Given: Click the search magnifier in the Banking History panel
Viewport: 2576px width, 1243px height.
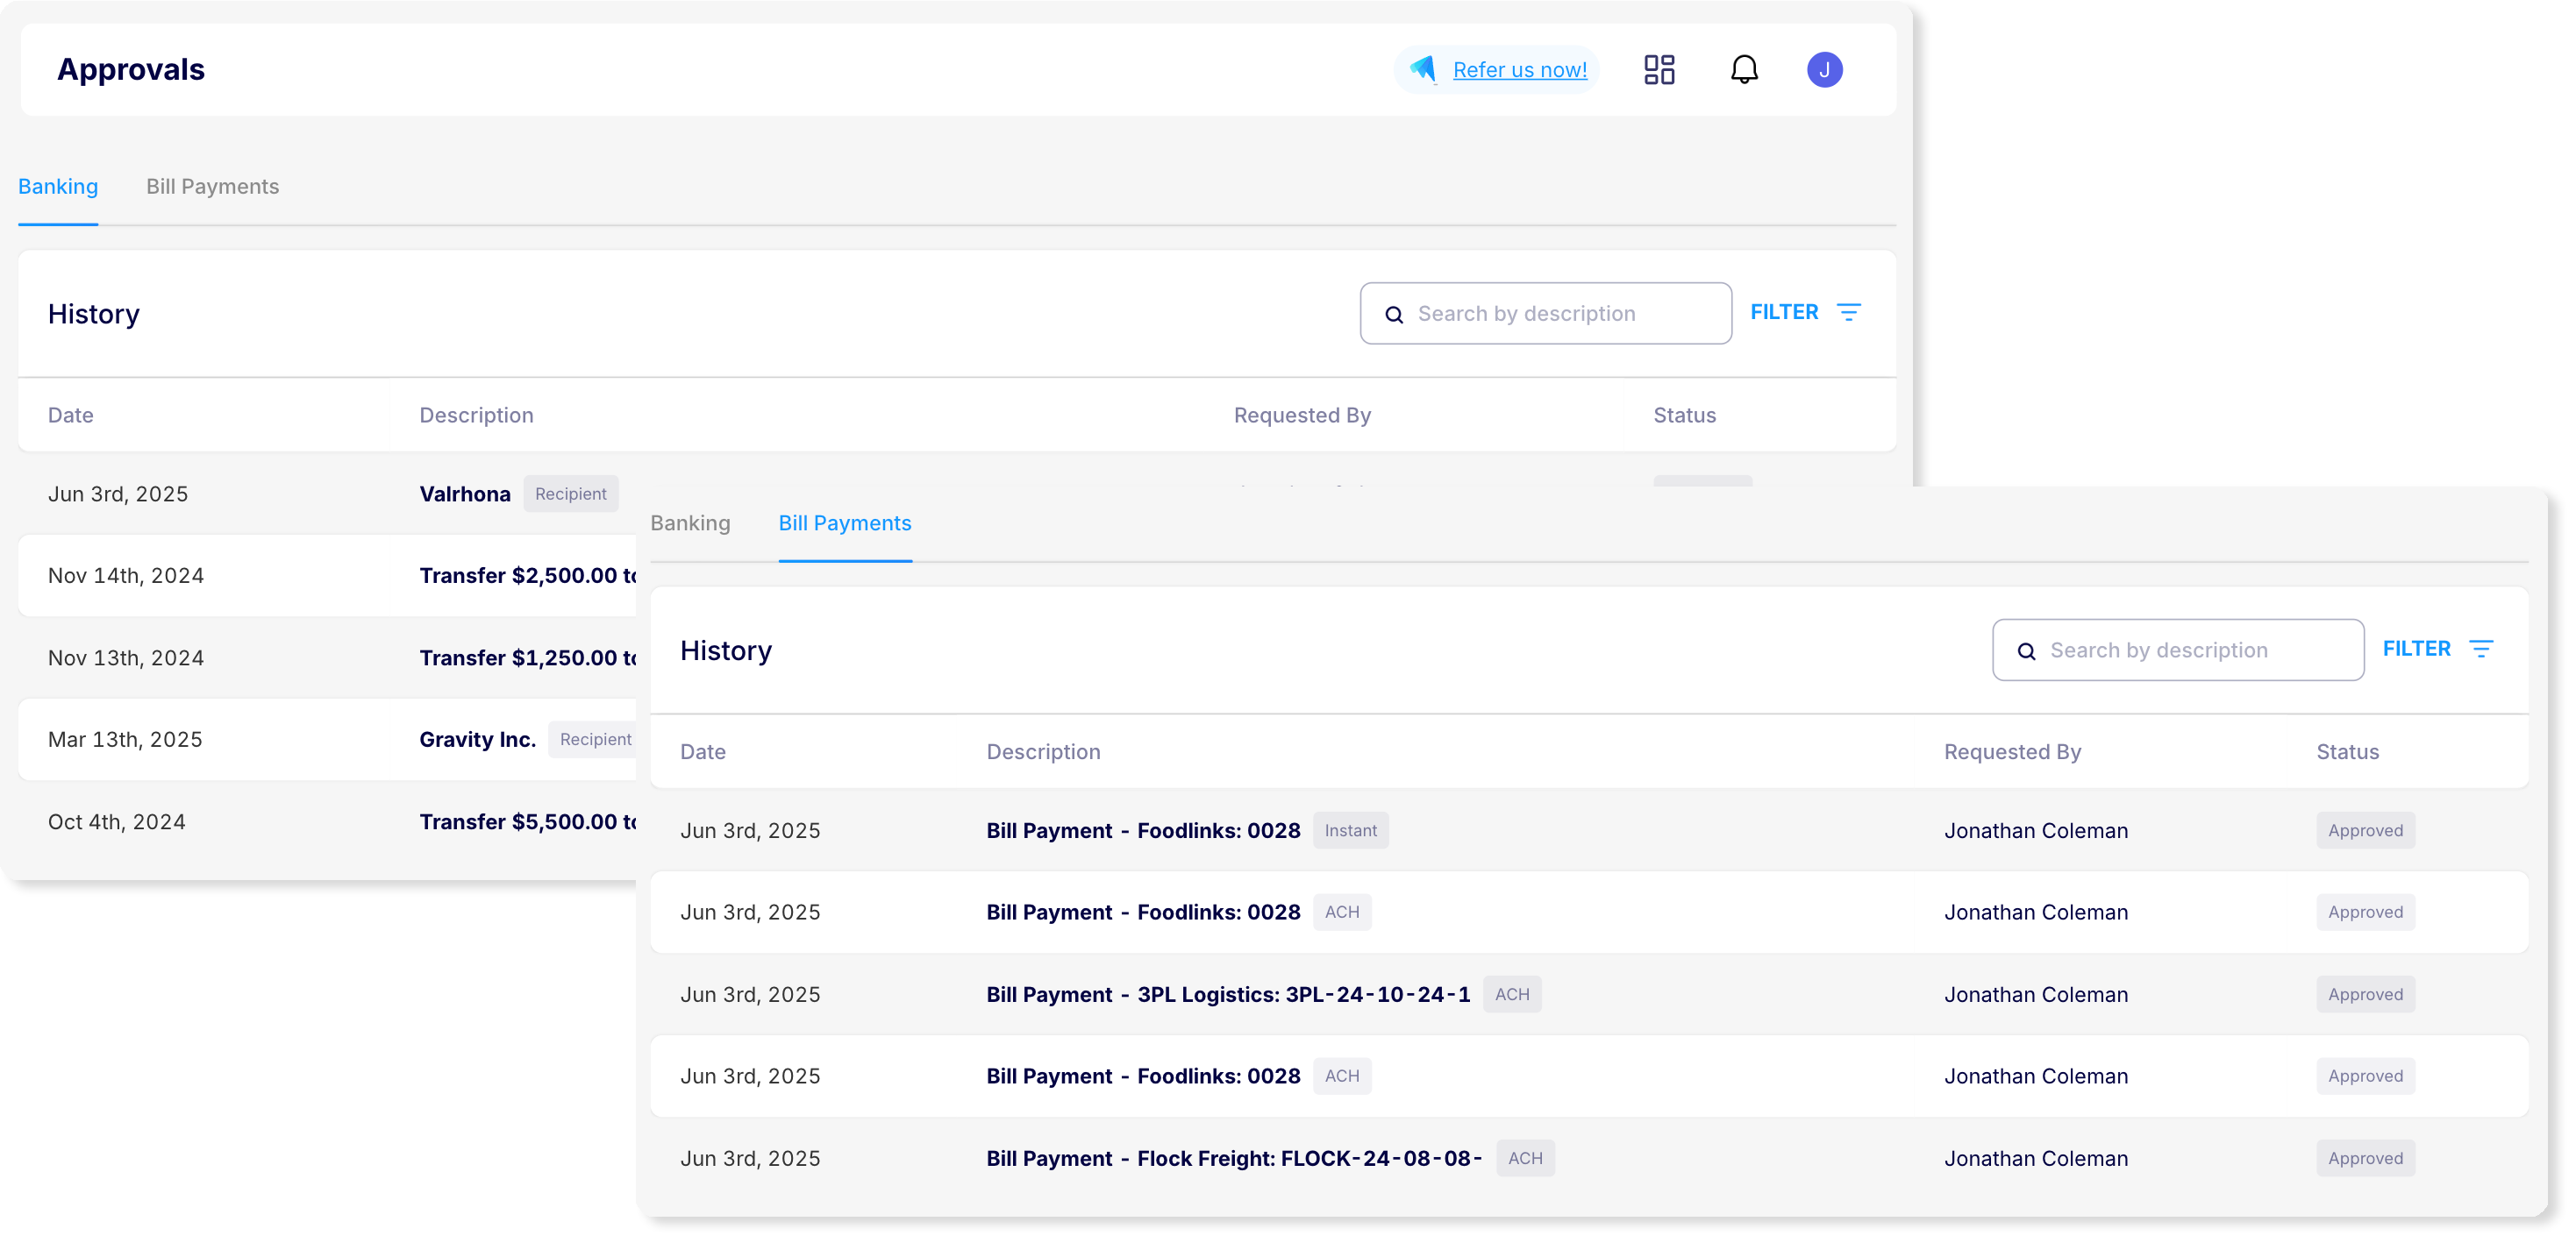Looking at the screenshot, I should tap(1394, 315).
